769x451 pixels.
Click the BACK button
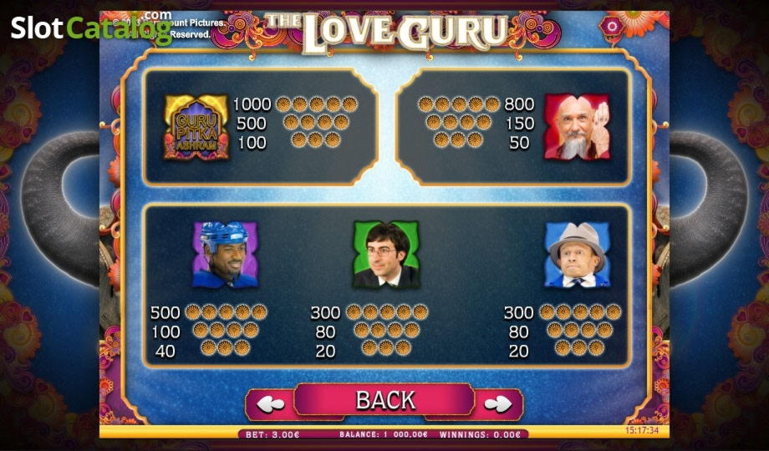(385, 400)
